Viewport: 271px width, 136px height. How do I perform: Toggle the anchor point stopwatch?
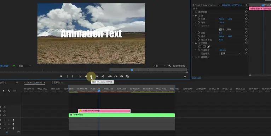point(198,36)
